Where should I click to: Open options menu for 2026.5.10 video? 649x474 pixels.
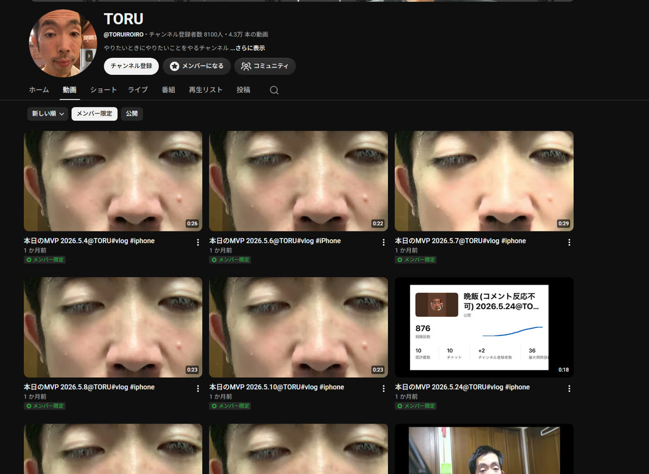pyautogui.click(x=383, y=388)
